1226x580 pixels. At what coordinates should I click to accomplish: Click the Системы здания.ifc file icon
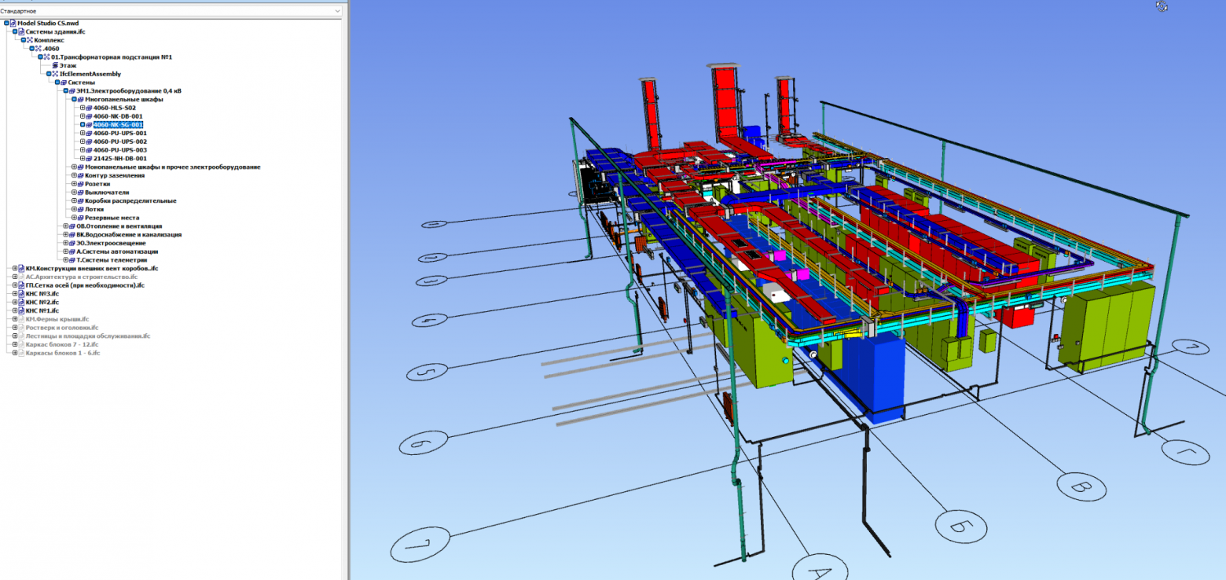(22, 31)
